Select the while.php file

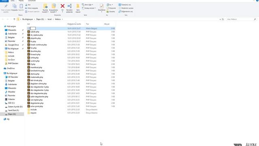click(34, 58)
